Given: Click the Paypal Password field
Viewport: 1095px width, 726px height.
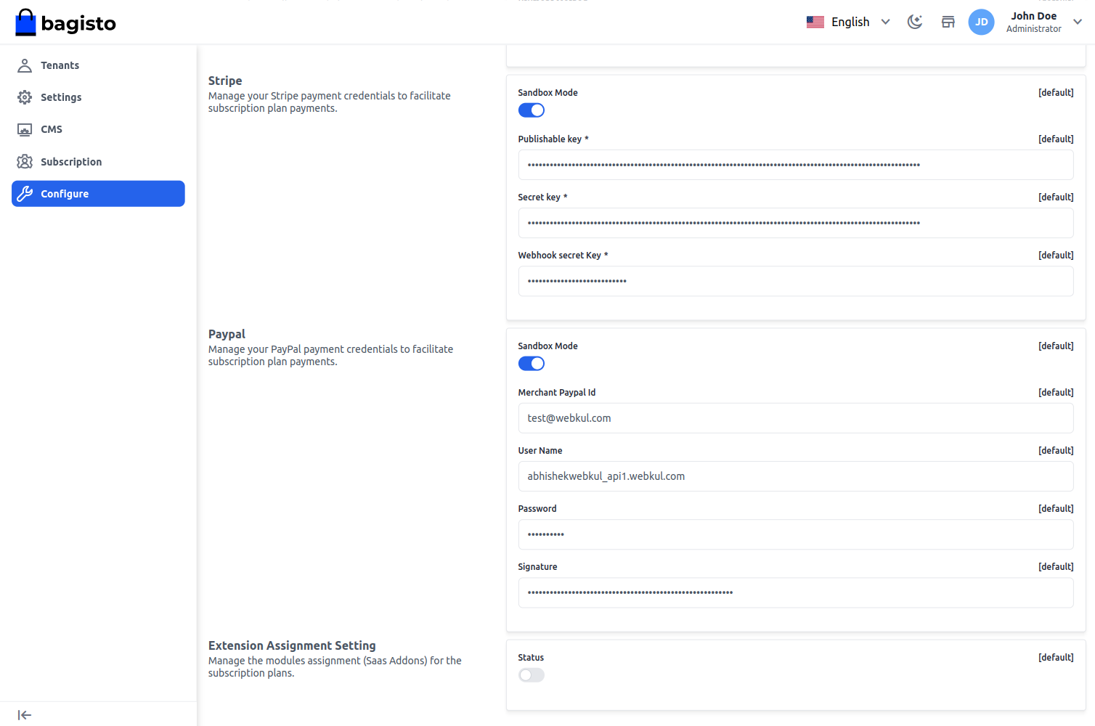Looking at the screenshot, I should tap(796, 534).
